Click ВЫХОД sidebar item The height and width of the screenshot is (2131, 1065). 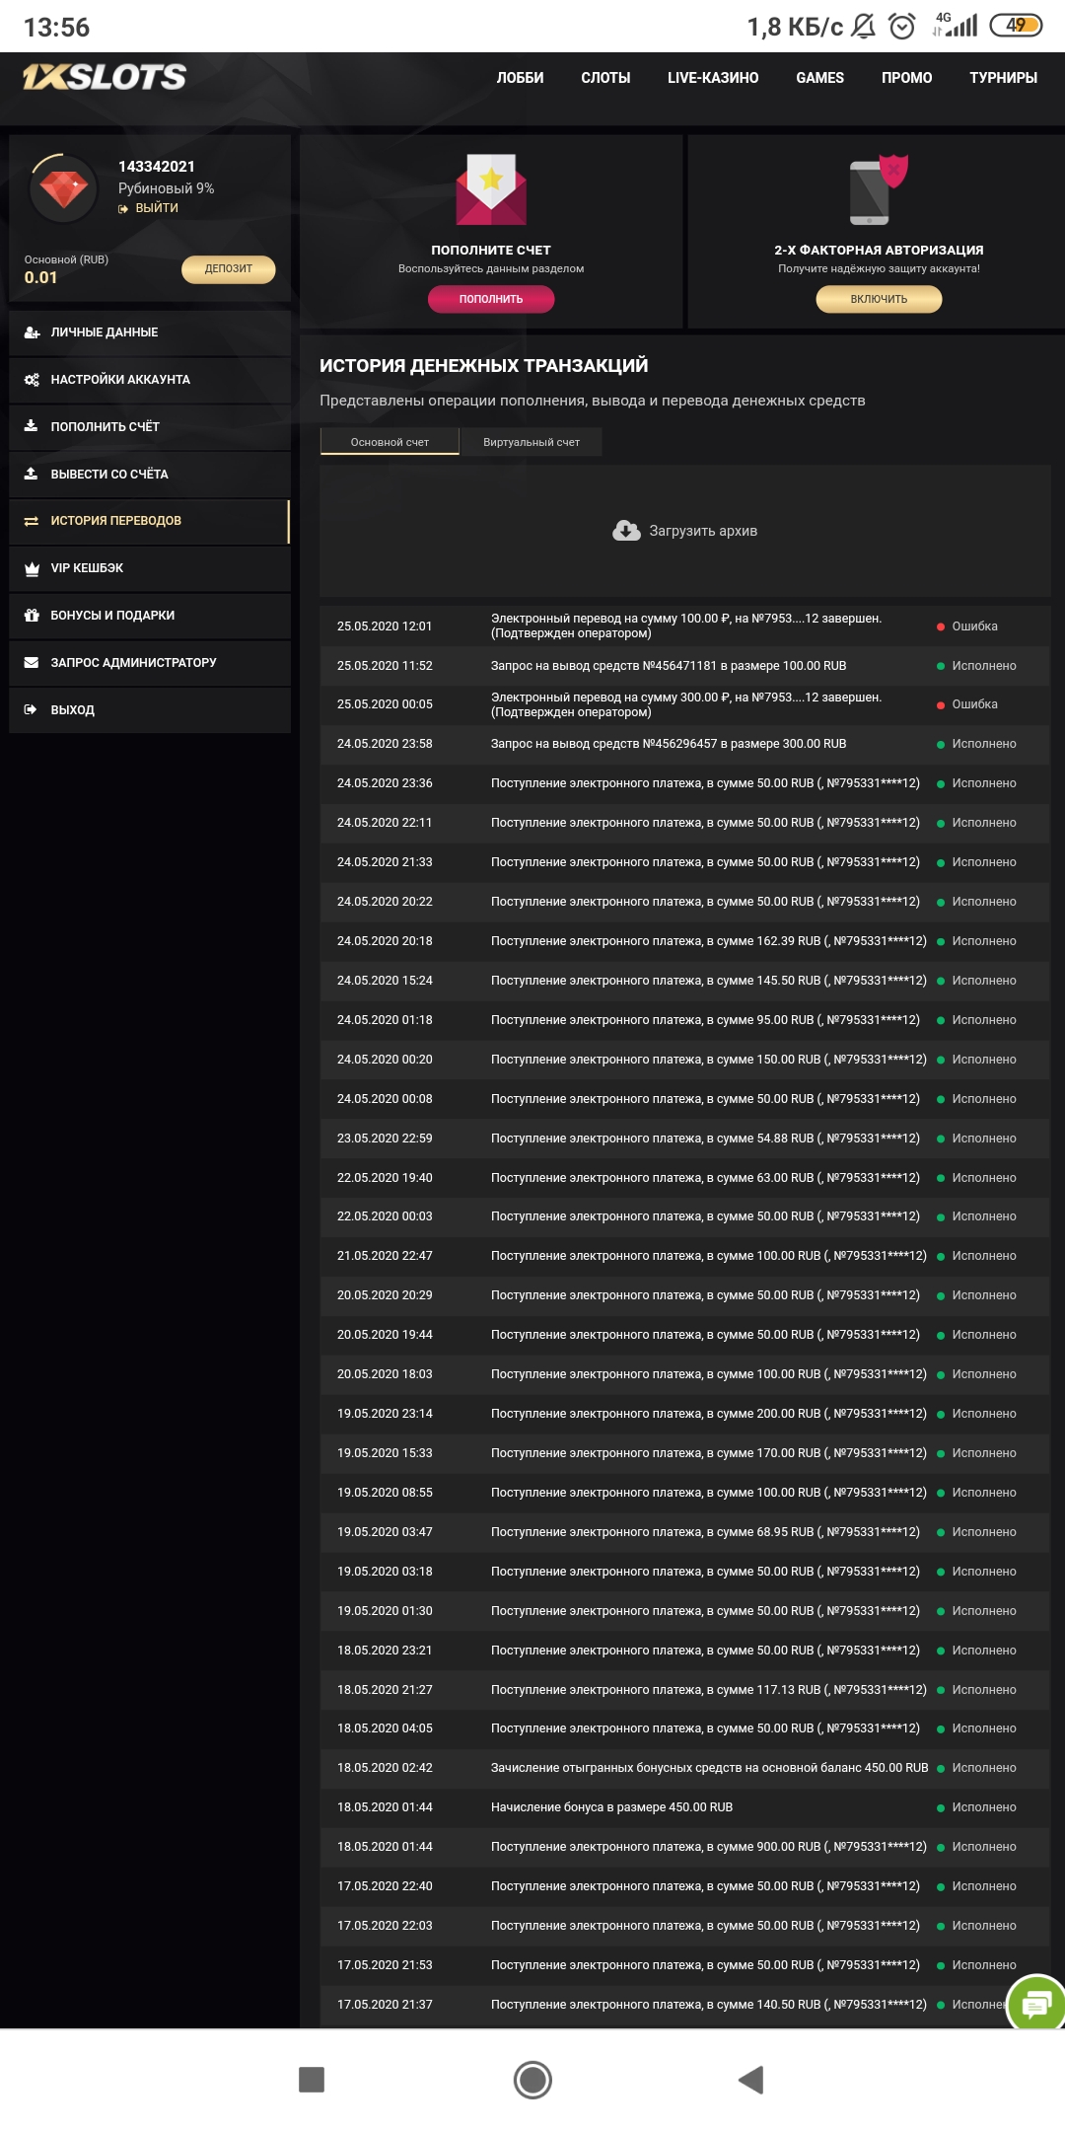pyautogui.click(x=150, y=709)
